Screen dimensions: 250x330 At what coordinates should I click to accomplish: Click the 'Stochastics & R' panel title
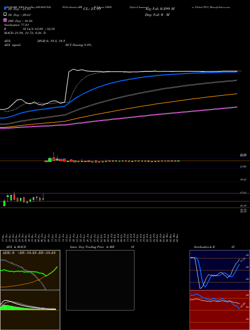(204, 247)
